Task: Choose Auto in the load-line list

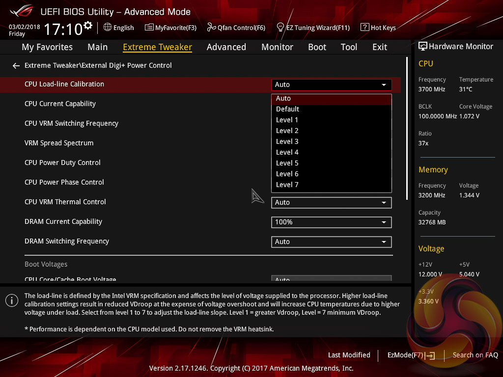Action: (x=332, y=98)
